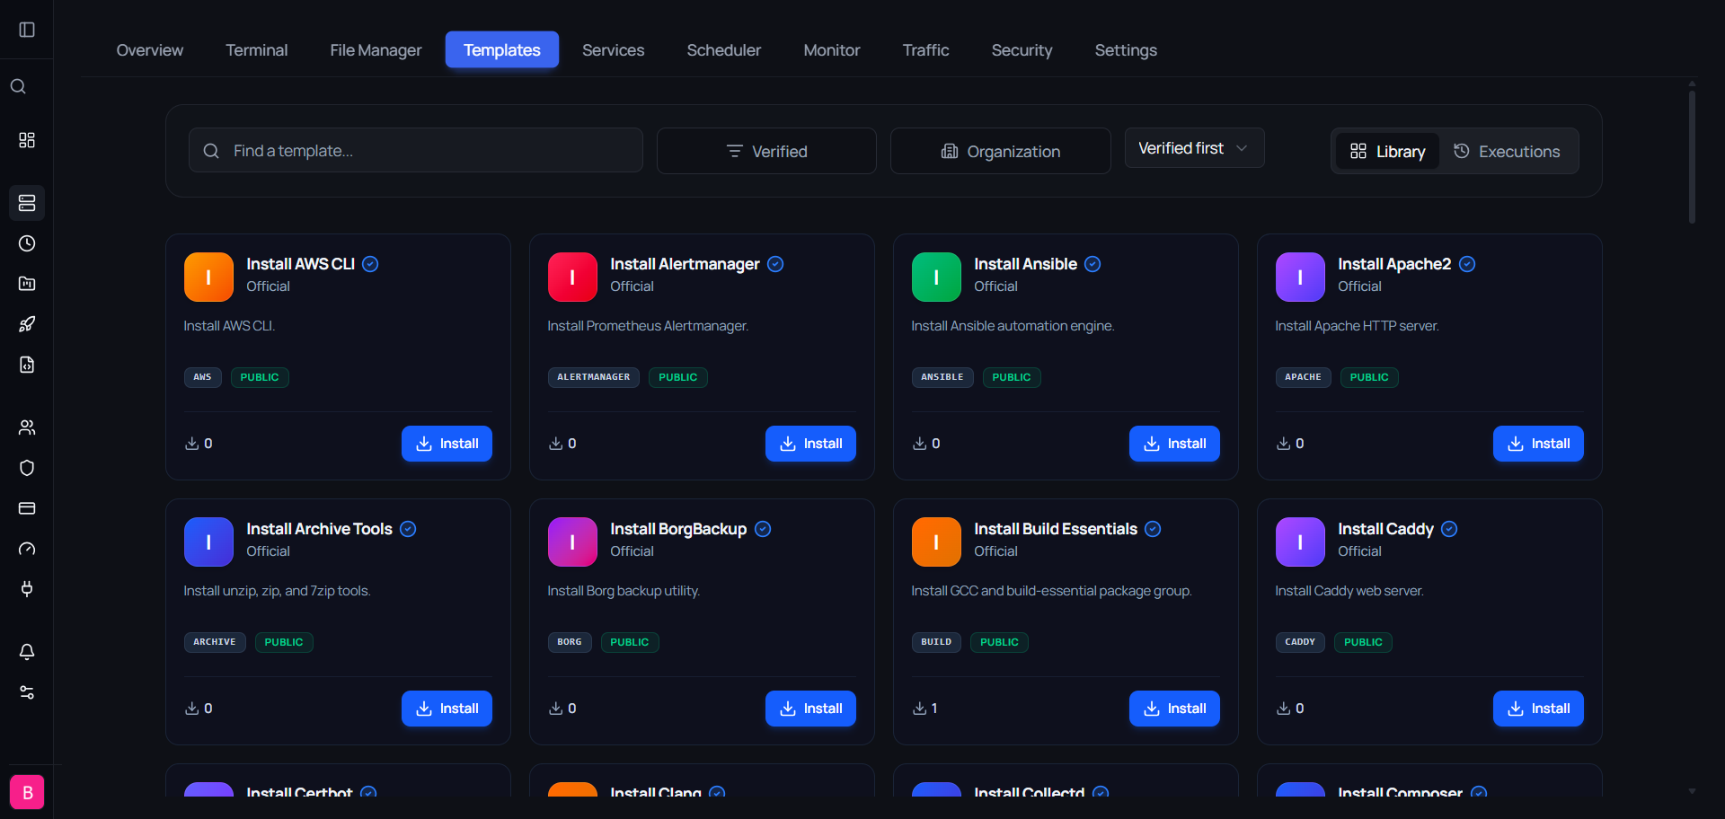Screen dimensions: 1725x819
Task: Click the verified badge beside Install Build Essentials
Action: tap(1153, 529)
